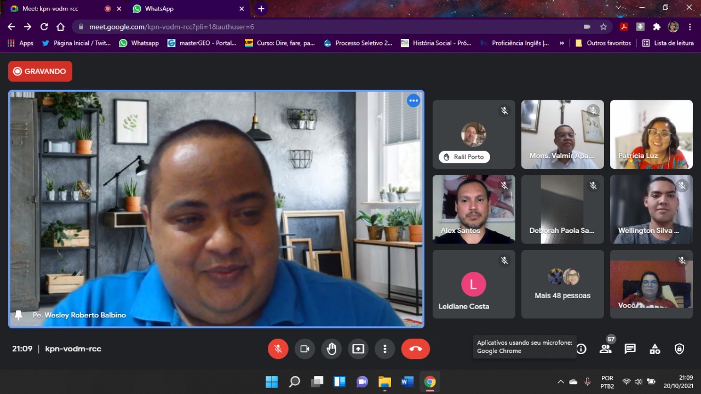Open the Lista de leitura reading list
Screen dimensions: 701x394
tap(668, 43)
